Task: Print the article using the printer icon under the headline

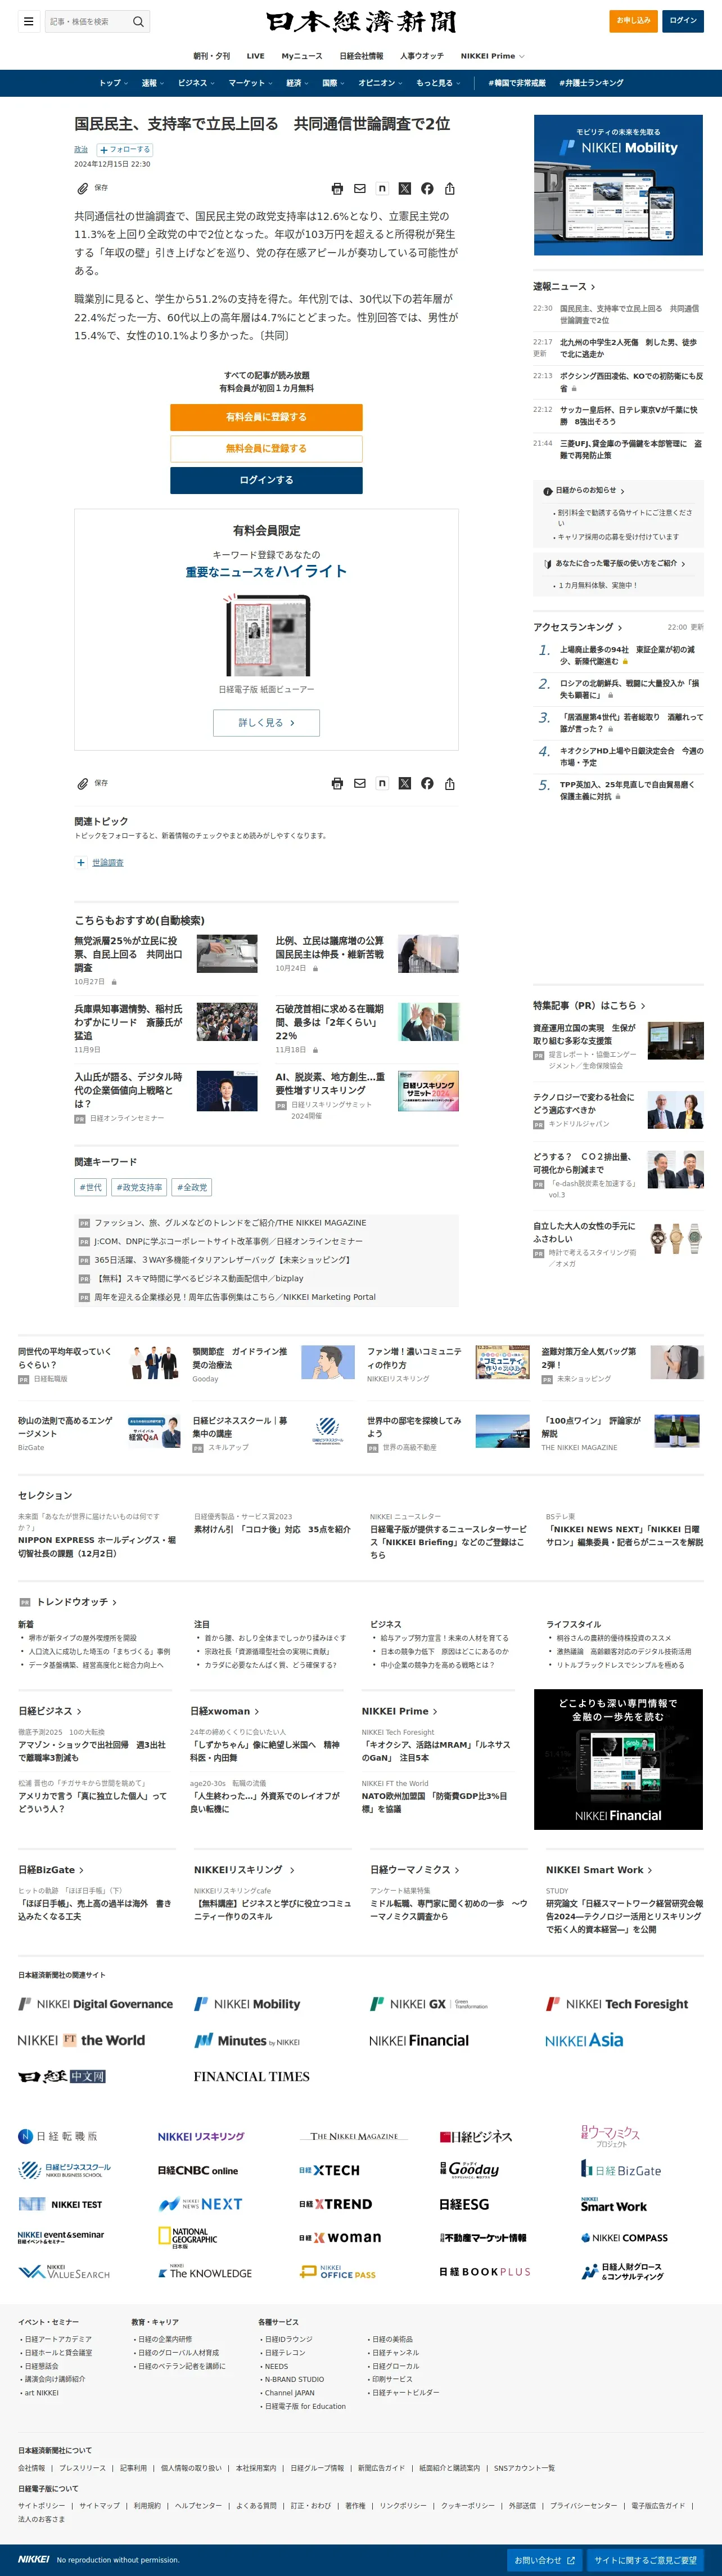Action: tap(337, 188)
